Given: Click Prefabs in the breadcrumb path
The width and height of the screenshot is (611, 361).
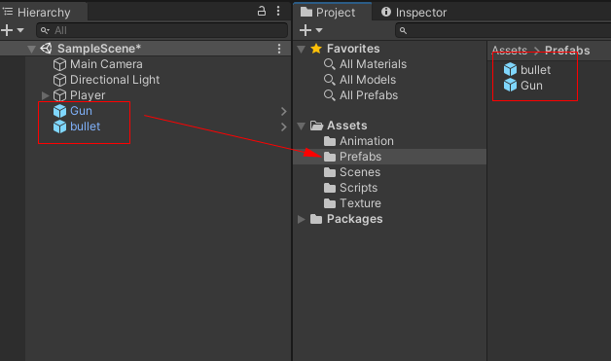Looking at the screenshot, I should coord(567,51).
